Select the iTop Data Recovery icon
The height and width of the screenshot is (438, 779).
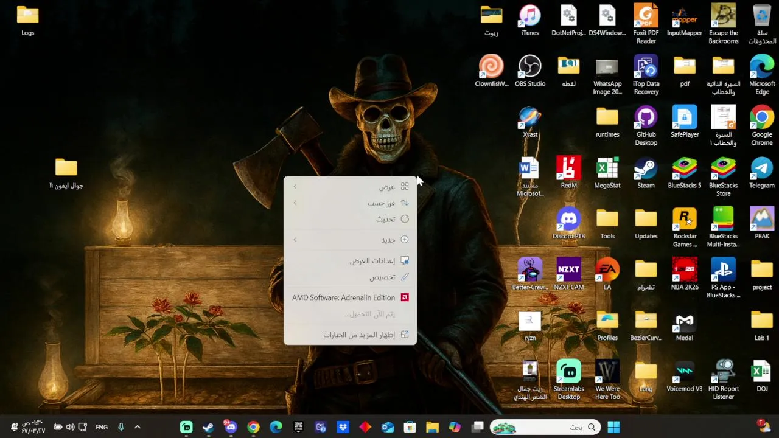pyautogui.click(x=646, y=75)
